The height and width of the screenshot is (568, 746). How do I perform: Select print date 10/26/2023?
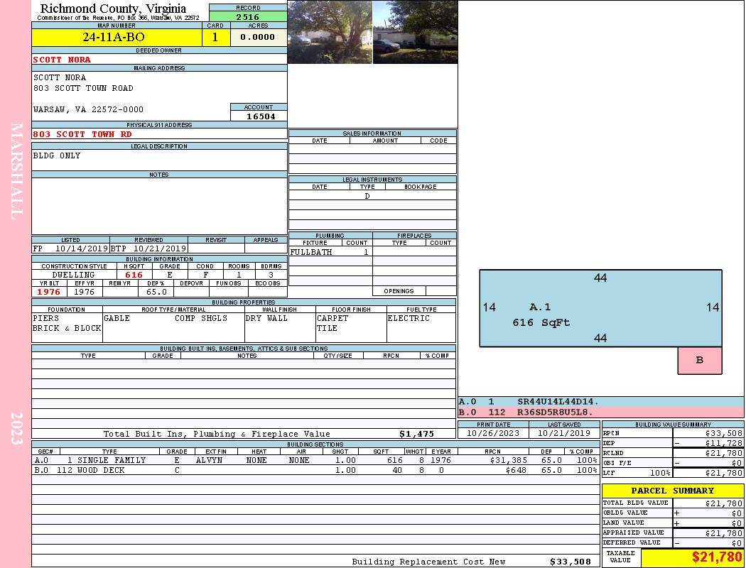[x=493, y=433]
